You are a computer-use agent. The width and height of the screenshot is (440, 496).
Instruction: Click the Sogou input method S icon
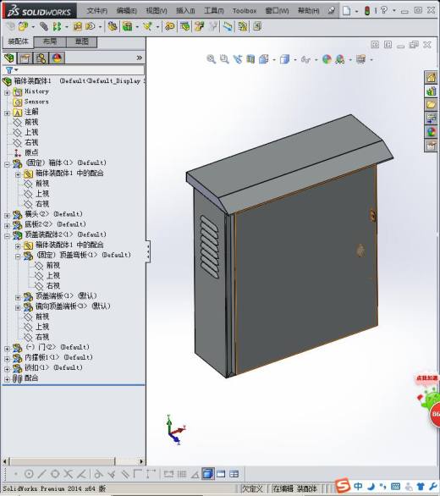pos(343,486)
